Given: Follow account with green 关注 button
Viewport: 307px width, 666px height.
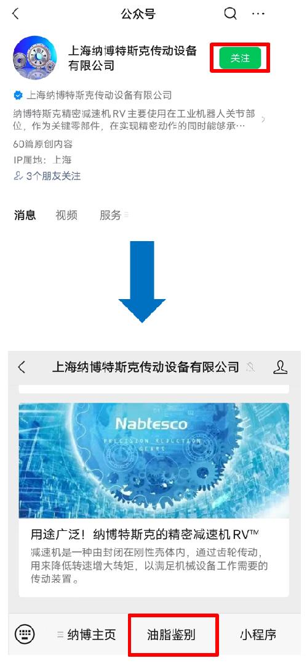Looking at the screenshot, I should (240, 58).
